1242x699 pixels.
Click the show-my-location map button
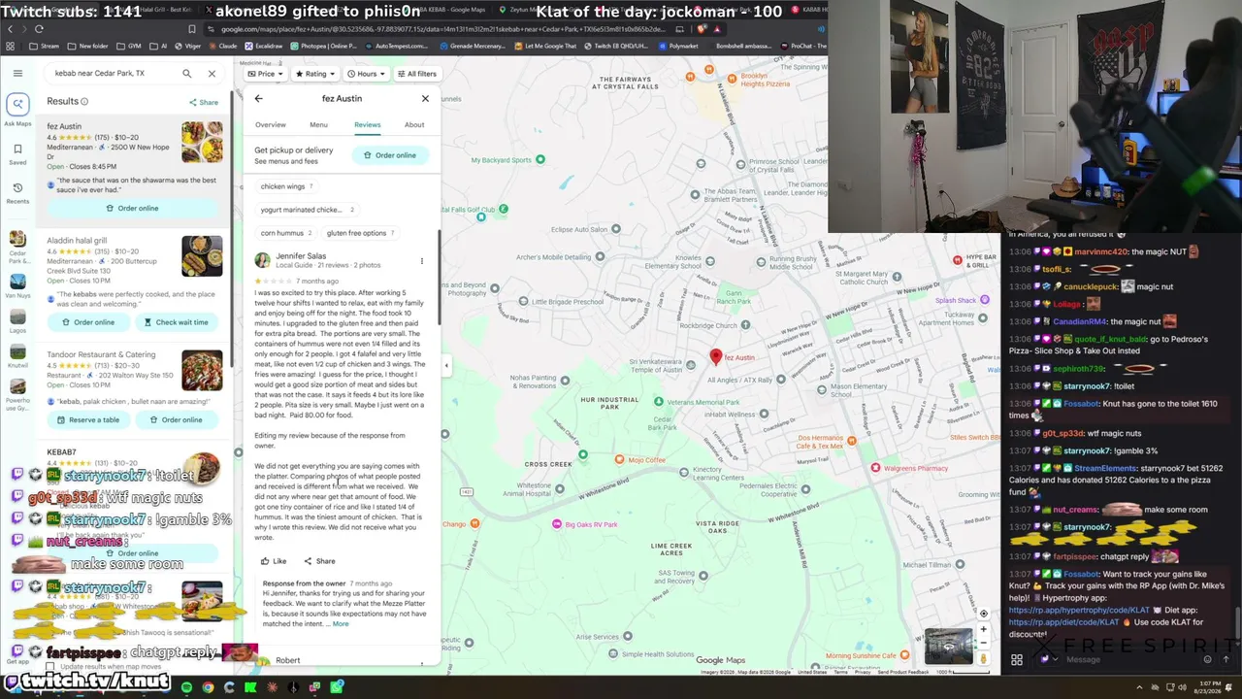tap(983, 614)
